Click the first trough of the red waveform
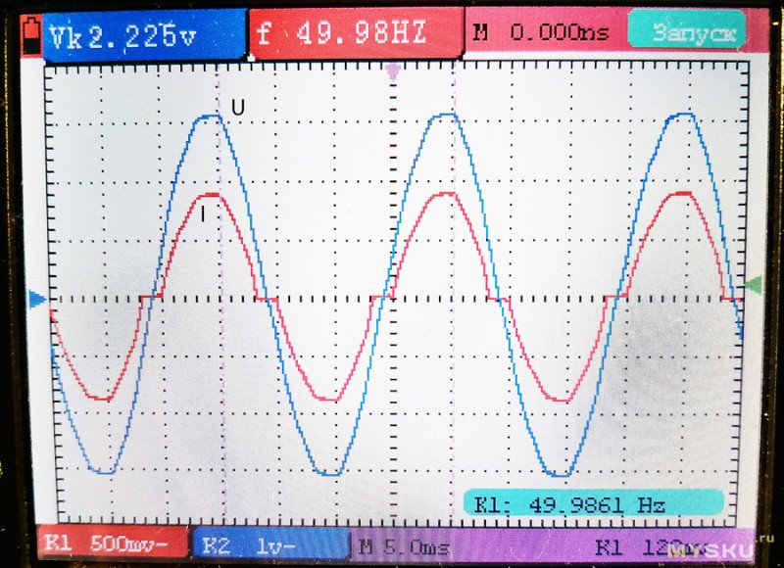This screenshot has width=784, height=568. 99,399
